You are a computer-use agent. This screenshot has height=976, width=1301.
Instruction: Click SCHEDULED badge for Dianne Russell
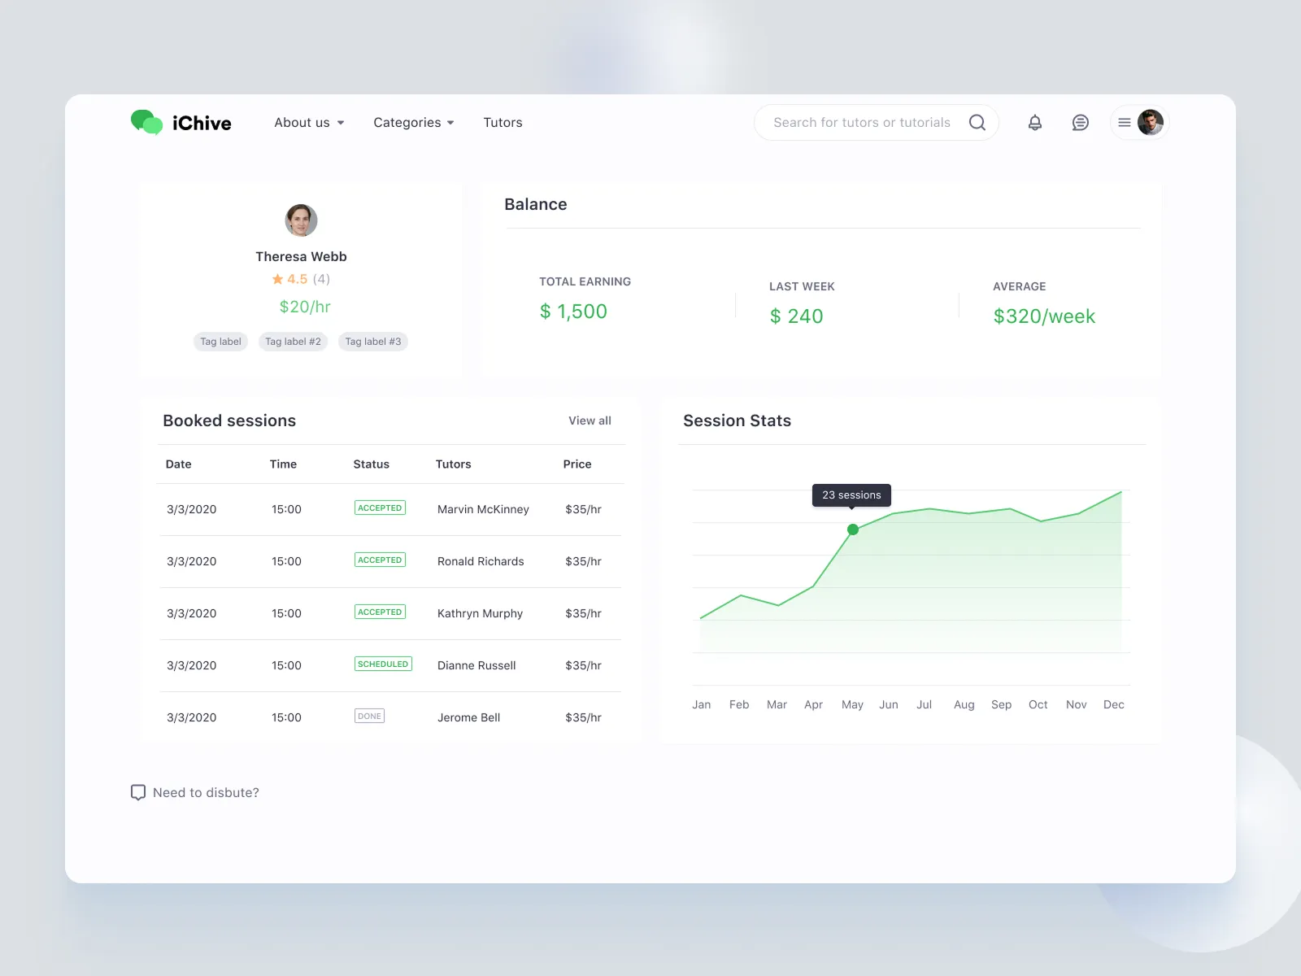point(383,664)
